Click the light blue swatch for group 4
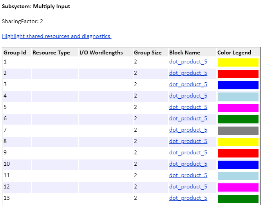Screen dimensions: 264x210 point(238,97)
